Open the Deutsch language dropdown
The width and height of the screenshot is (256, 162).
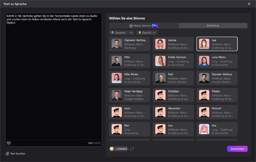click(x=121, y=33)
